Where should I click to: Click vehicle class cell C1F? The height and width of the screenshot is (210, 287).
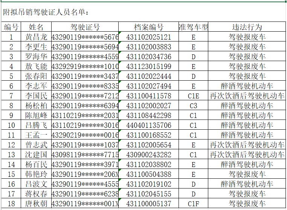[x=194, y=204]
